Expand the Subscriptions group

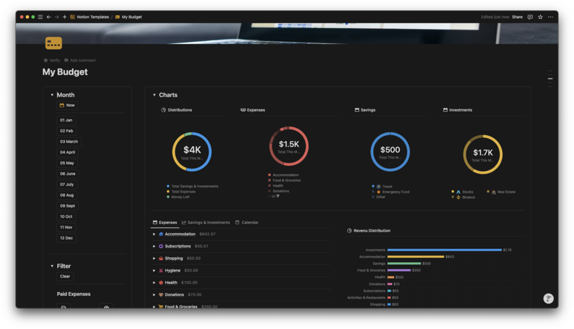pos(154,246)
